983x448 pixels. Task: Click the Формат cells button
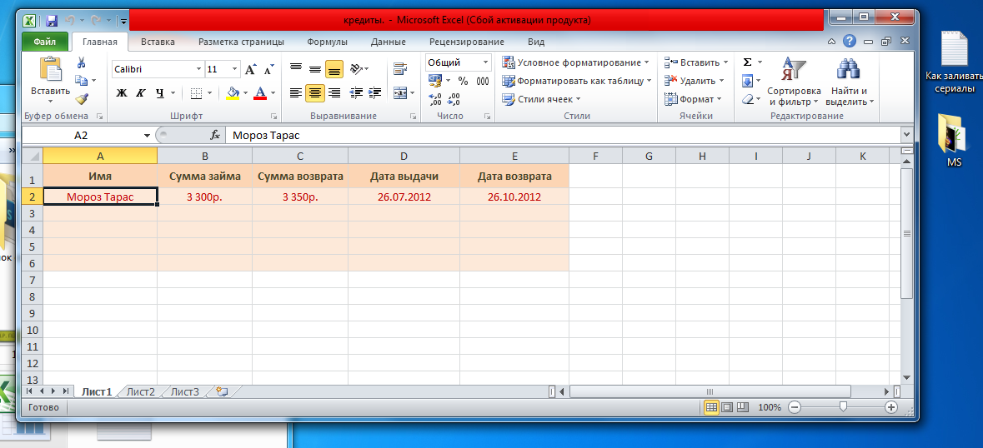click(693, 99)
